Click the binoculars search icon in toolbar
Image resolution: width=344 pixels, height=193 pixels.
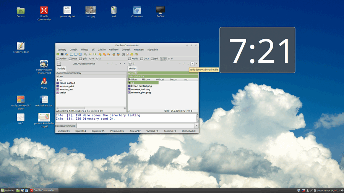click(x=123, y=54)
